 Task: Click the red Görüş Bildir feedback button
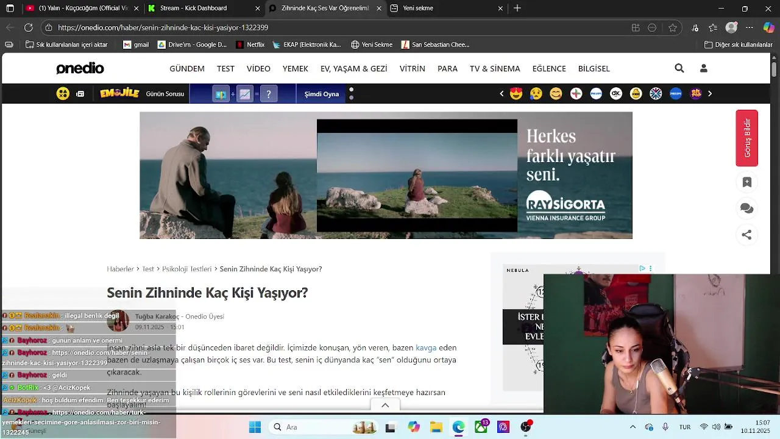click(746, 138)
